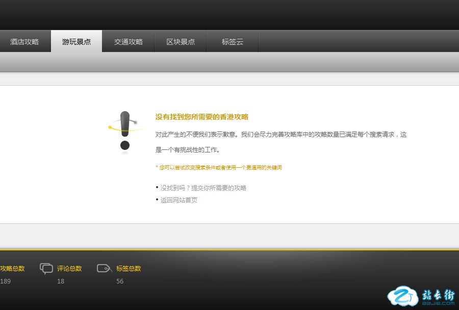Click the large exclamation mark warning icon

pos(125,132)
